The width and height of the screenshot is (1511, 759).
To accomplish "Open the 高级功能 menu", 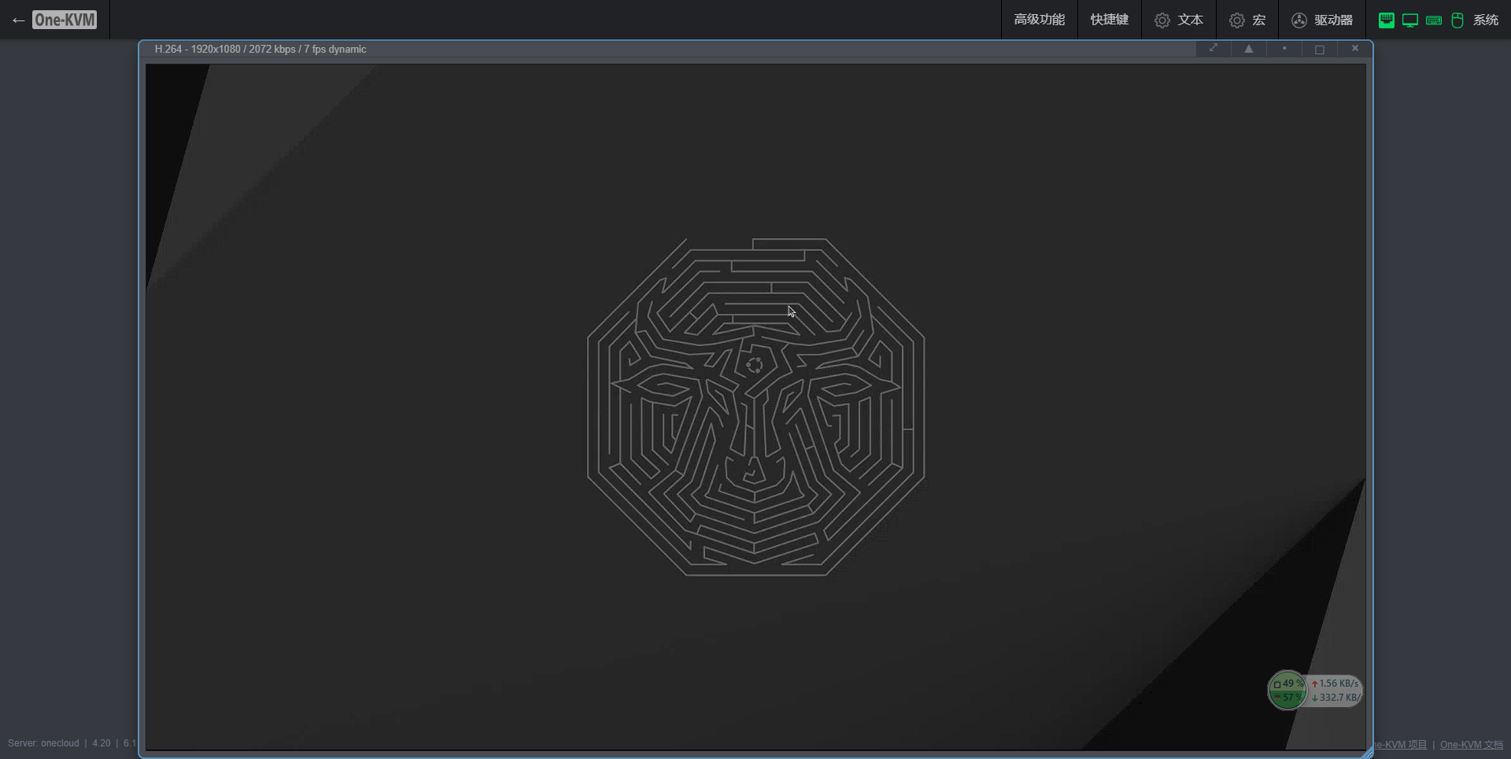I will point(1039,20).
